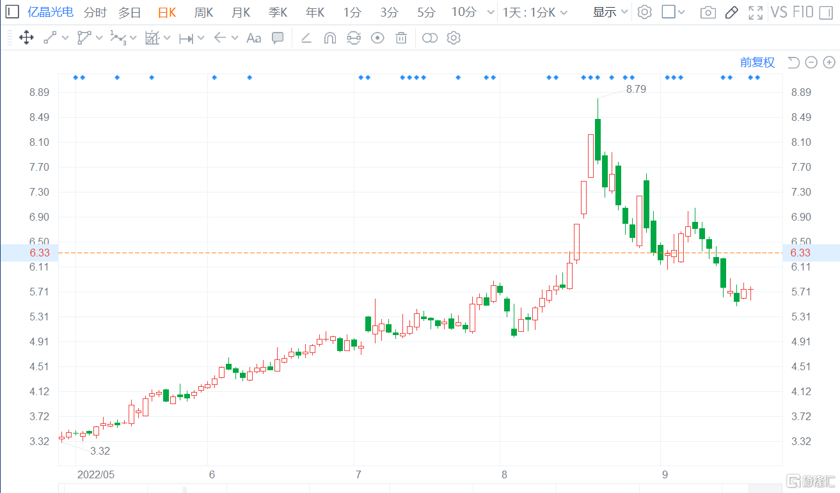Select the 5分 interval

(426, 12)
